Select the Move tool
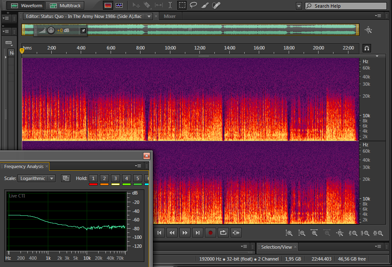Screen dimensions: 392x267 point(136,5)
